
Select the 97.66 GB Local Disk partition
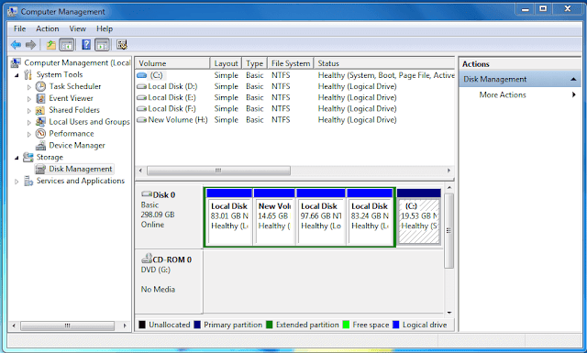[x=320, y=217]
